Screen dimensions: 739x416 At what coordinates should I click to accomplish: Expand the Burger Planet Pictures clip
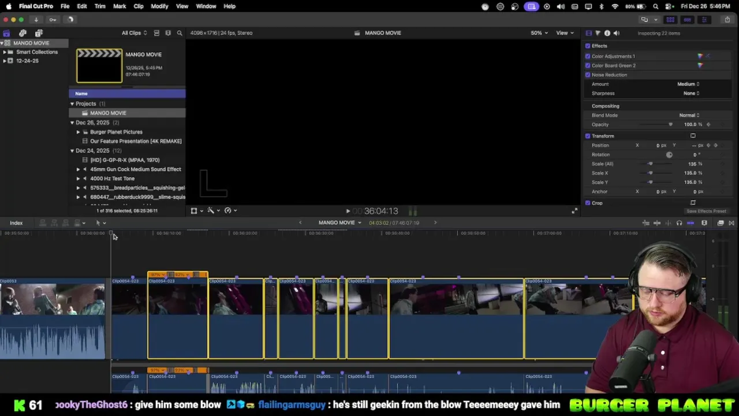(79, 132)
